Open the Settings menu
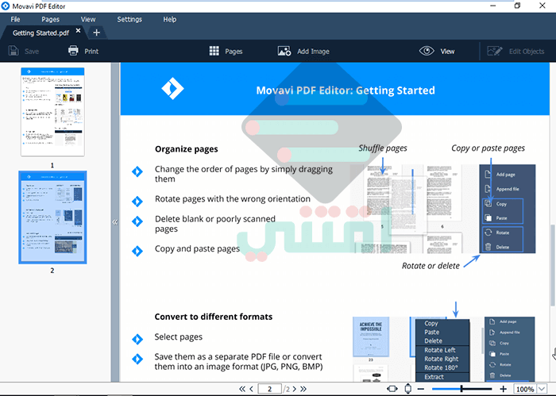Image resolution: width=556 pixels, height=396 pixels. [x=129, y=20]
